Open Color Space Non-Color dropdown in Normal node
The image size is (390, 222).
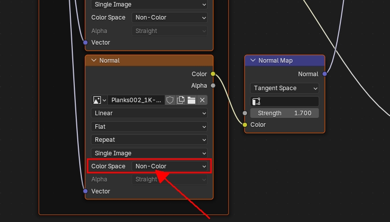pyautogui.click(x=170, y=166)
